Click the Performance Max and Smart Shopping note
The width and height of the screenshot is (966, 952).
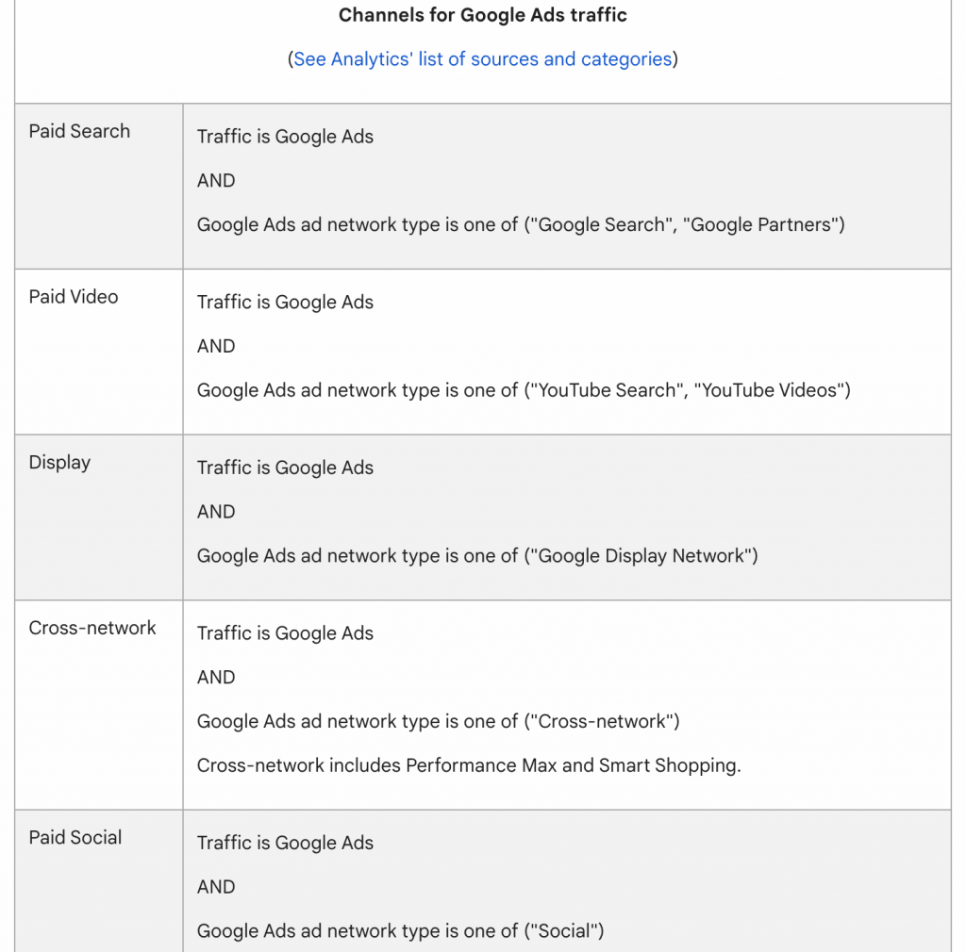tap(469, 765)
